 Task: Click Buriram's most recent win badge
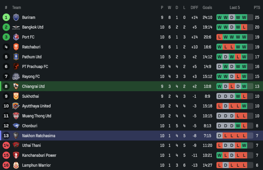pyautogui.click(x=244, y=17)
